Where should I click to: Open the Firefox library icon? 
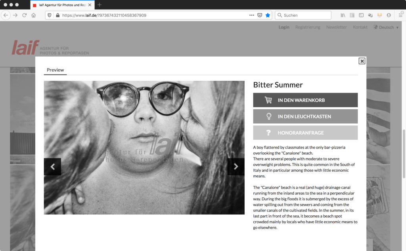point(343,15)
